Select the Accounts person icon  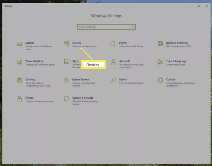(113, 62)
